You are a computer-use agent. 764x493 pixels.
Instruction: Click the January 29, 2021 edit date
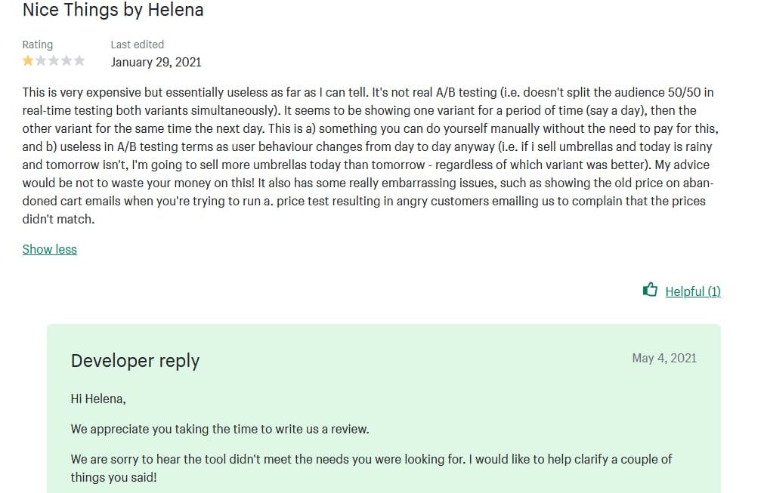point(156,62)
